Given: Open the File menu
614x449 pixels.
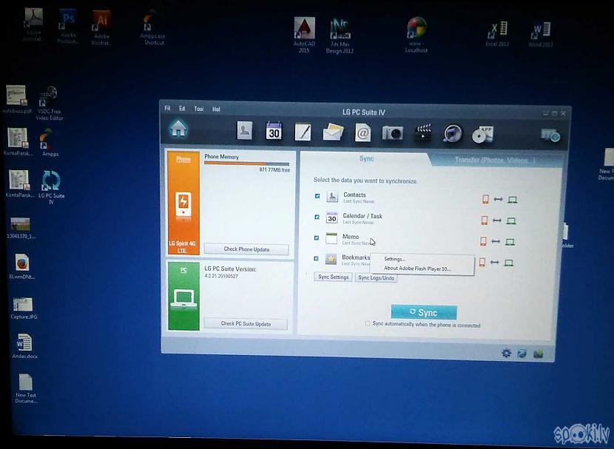Looking at the screenshot, I should [168, 108].
